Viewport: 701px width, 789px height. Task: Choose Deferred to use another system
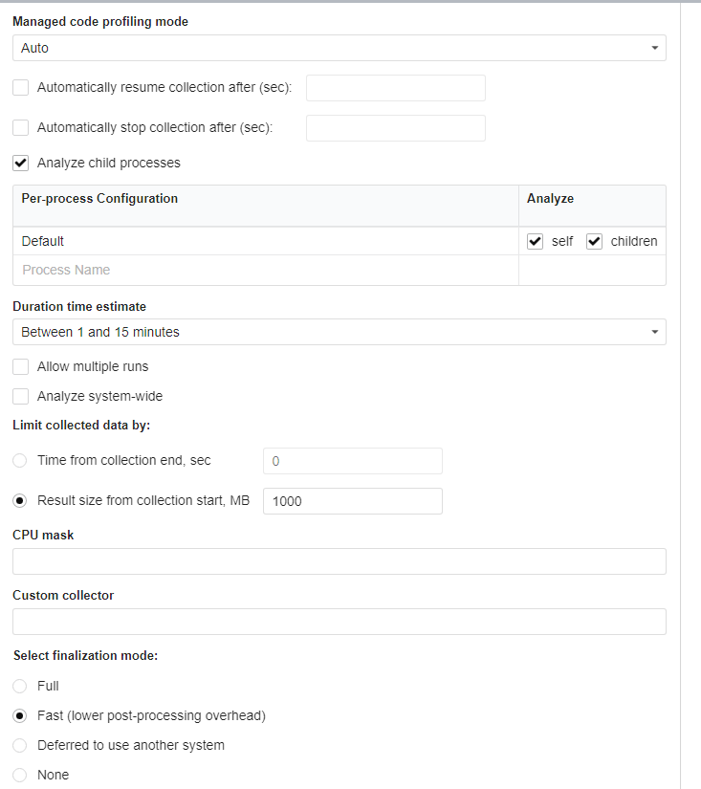click(20, 745)
